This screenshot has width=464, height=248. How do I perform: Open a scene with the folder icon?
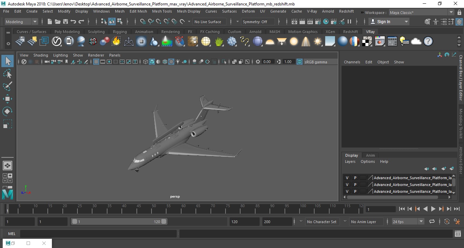point(58,21)
